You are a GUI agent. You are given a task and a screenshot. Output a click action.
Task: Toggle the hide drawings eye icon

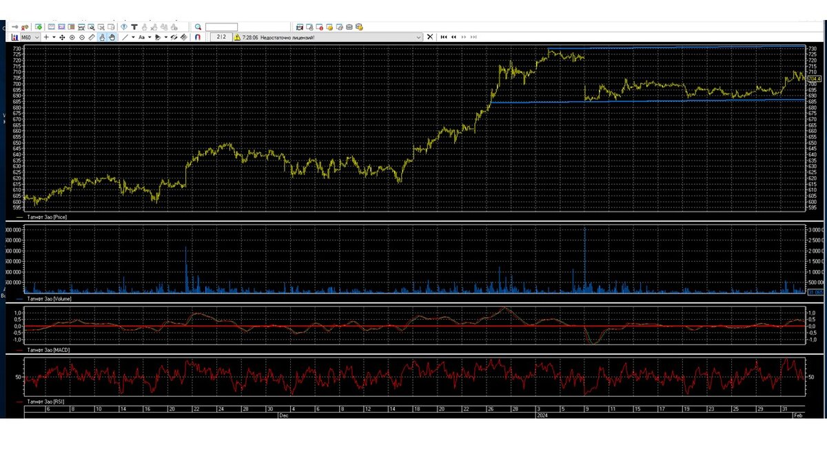[x=174, y=37]
